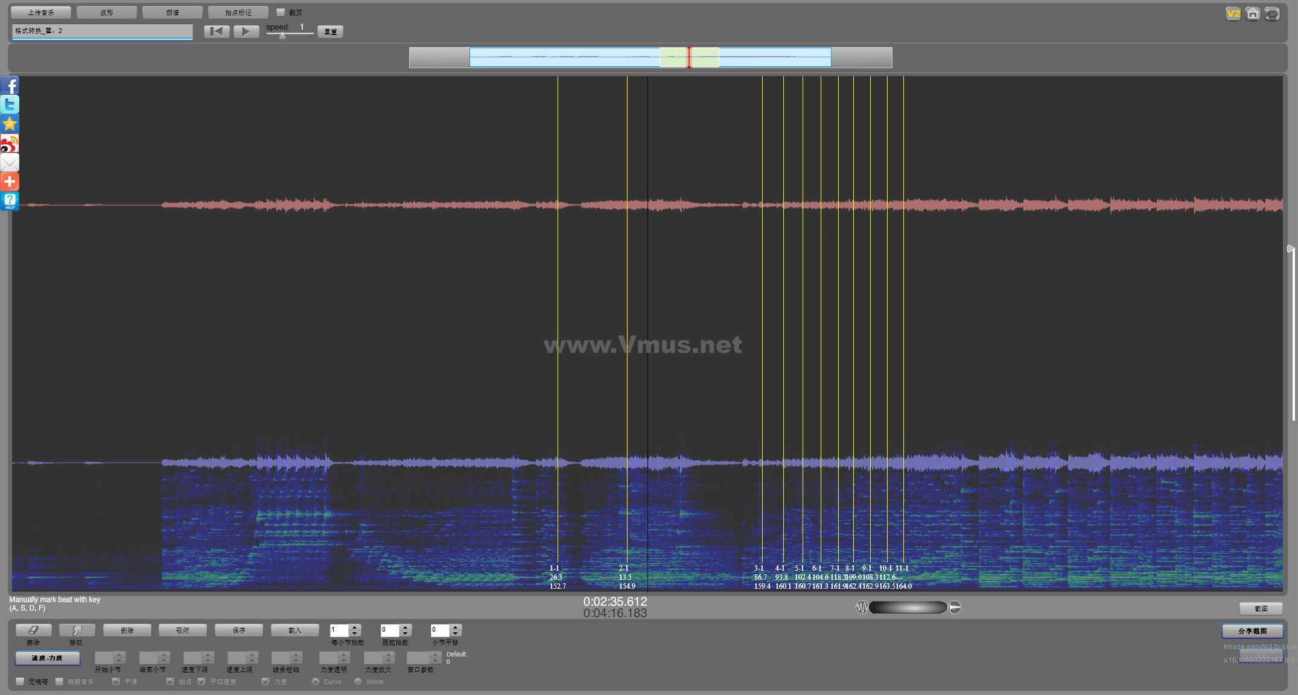The width and height of the screenshot is (1298, 695).
Task: Click the Twitter share icon
Action: point(10,104)
